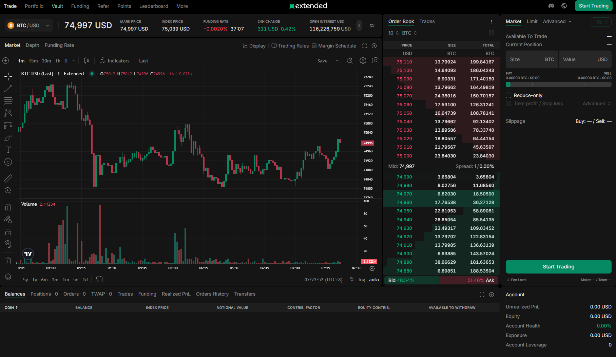The height and width of the screenshot is (357, 616).
Task: Open order book options three-dot menu
Action: tap(491, 22)
